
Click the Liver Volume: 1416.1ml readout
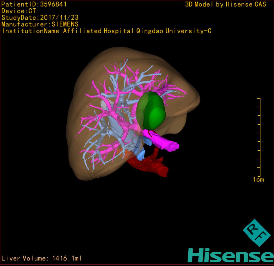(x=42, y=258)
